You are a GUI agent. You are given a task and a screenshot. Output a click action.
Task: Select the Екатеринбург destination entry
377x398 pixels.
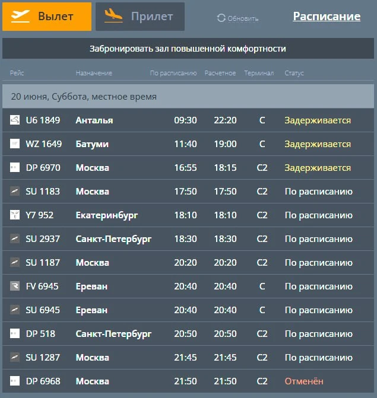click(x=107, y=215)
